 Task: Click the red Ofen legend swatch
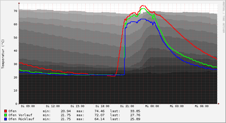5,111
